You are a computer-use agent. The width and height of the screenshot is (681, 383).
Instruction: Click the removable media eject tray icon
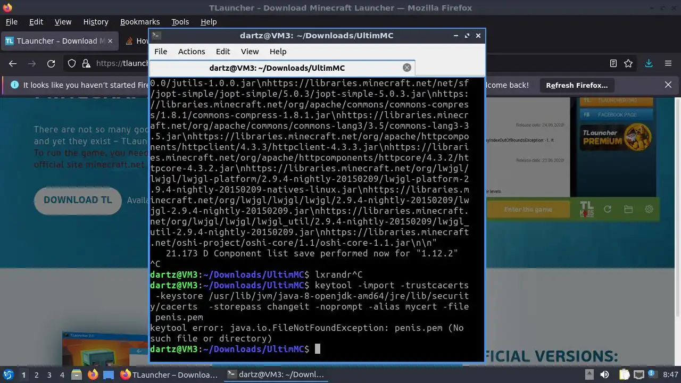pos(589,374)
